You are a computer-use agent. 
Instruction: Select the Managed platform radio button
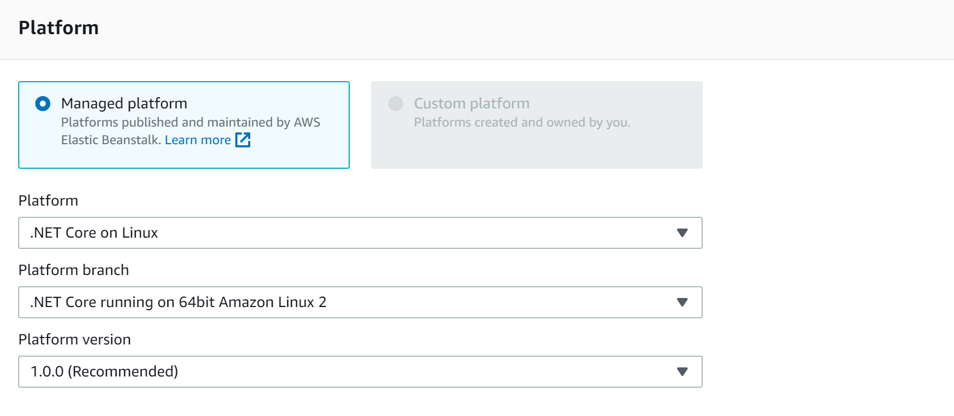point(43,104)
